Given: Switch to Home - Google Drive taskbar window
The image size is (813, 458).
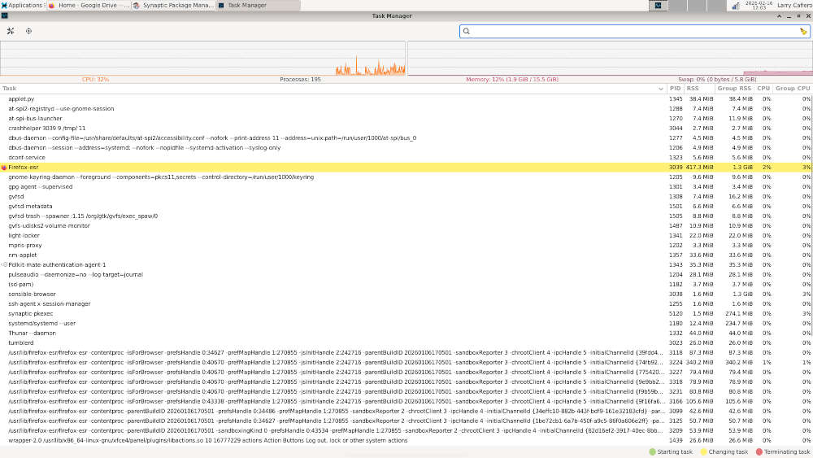Looking at the screenshot, I should [x=89, y=5].
